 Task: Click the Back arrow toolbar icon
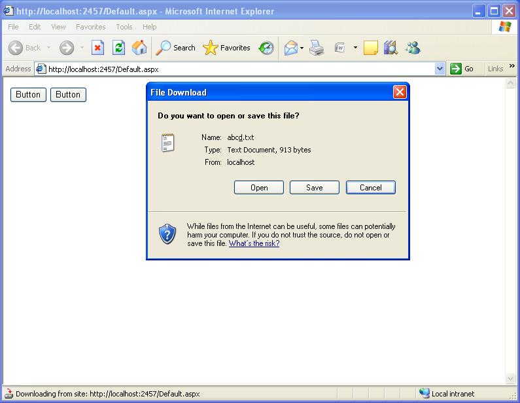15,48
